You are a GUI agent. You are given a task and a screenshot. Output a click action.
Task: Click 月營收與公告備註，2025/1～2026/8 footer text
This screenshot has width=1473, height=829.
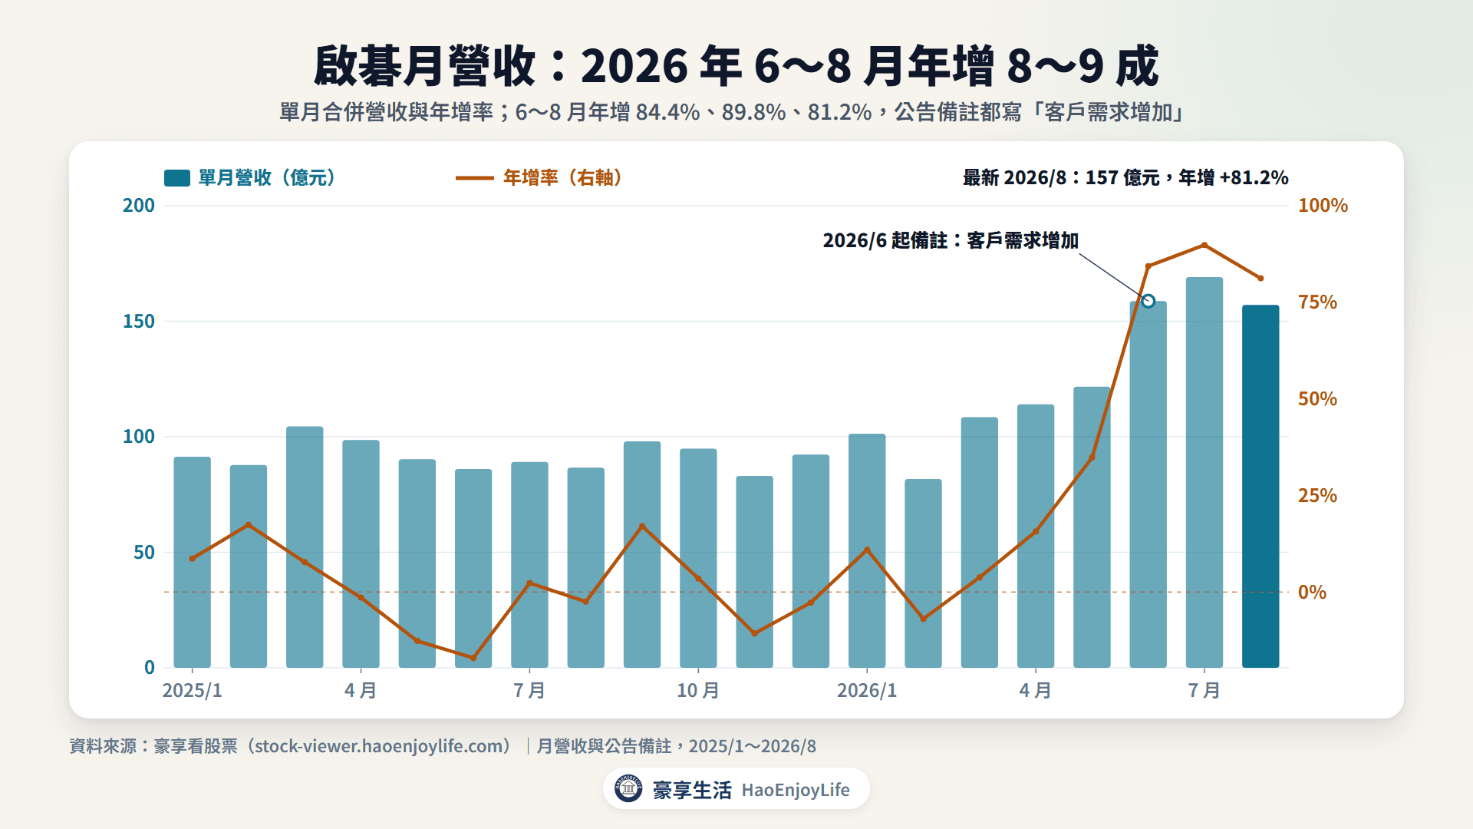676,746
